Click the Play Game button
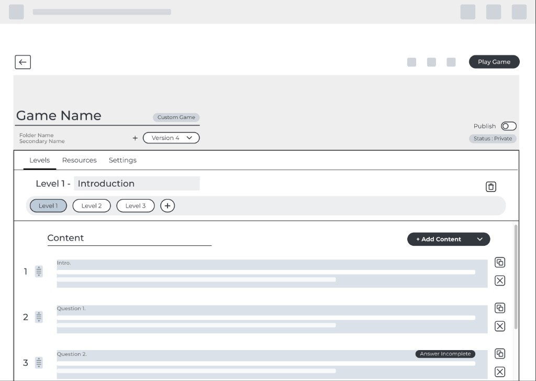 coord(494,61)
